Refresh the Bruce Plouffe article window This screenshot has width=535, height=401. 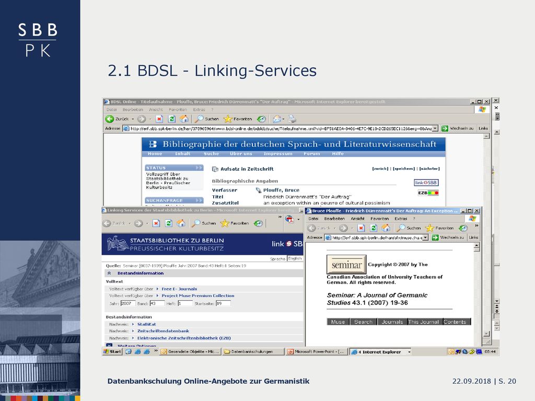pos(374,228)
